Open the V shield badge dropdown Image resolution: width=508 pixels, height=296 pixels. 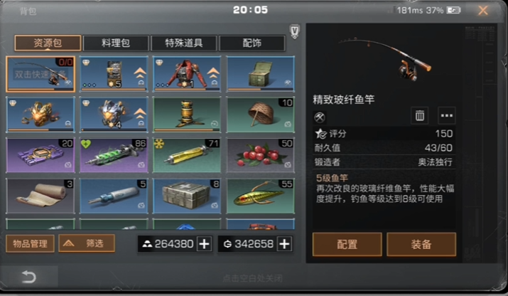tap(294, 31)
